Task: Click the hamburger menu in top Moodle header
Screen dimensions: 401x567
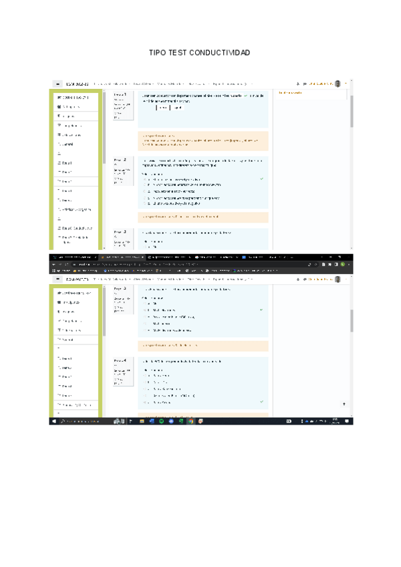Action: 58,84
